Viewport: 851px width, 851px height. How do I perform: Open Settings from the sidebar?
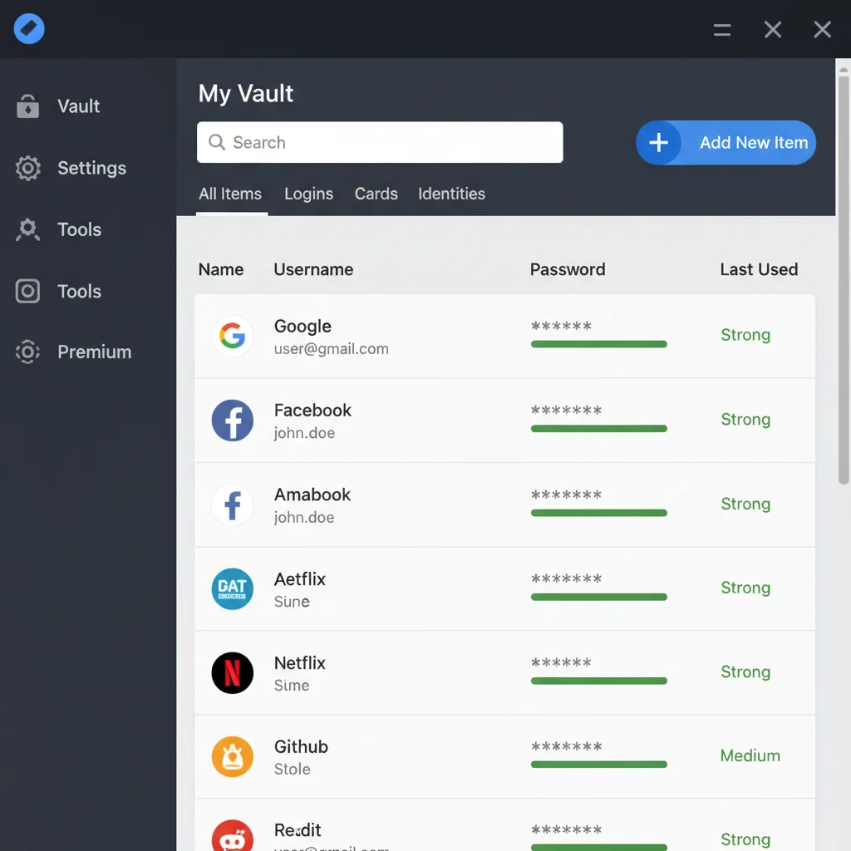[91, 168]
